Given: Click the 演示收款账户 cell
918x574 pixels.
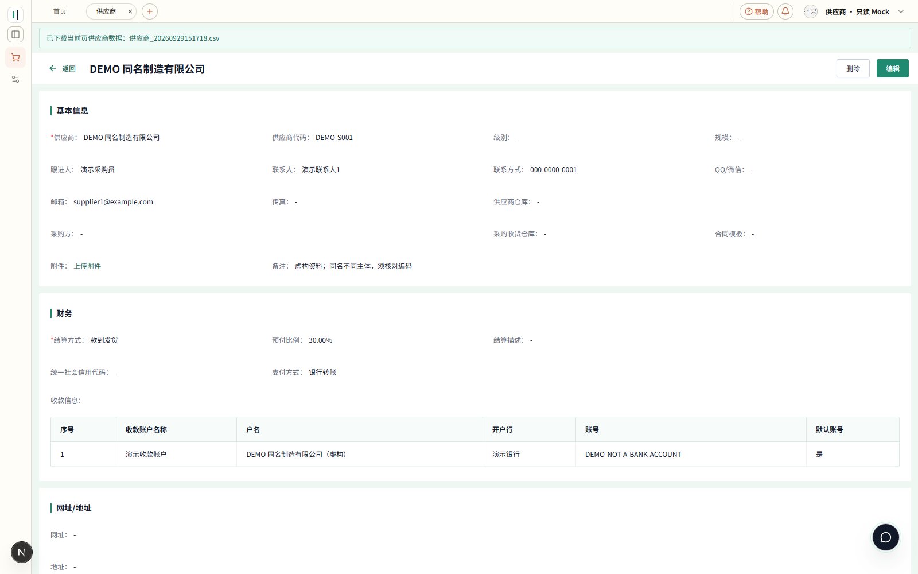Looking at the screenshot, I should tap(176, 455).
